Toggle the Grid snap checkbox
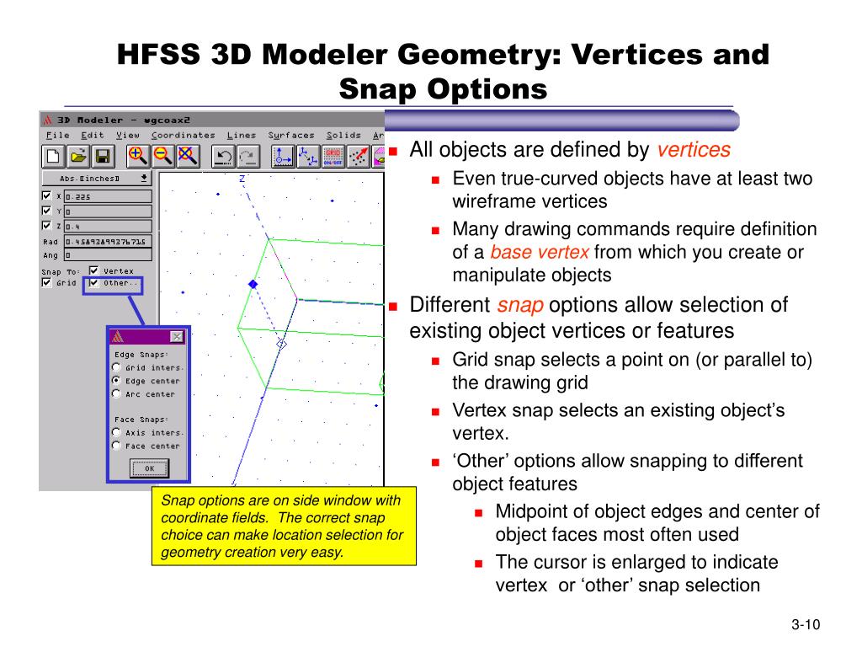Viewport: 862px width, 647px height. [x=47, y=282]
